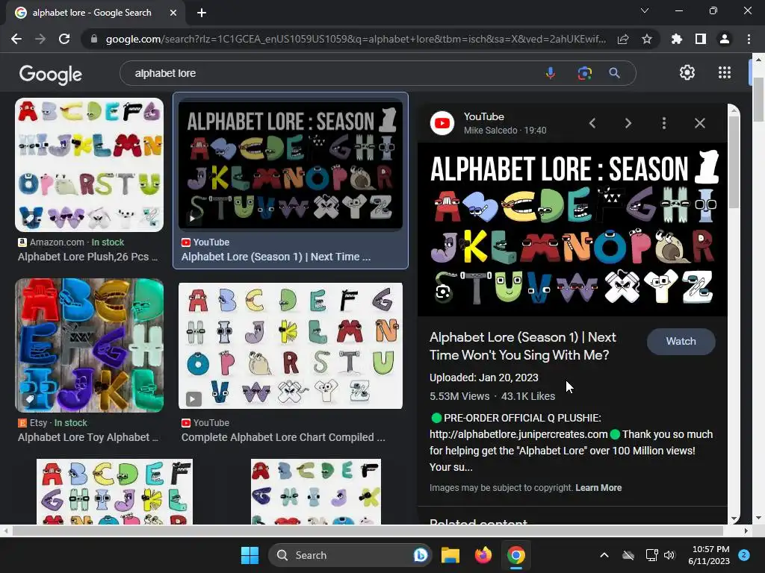Click YouTube Mike Salcedo source header
The height and width of the screenshot is (573, 765).
click(504, 123)
